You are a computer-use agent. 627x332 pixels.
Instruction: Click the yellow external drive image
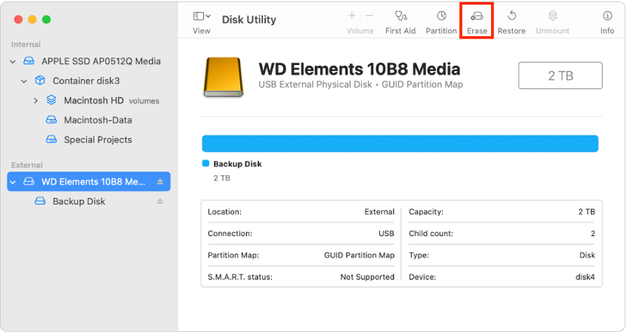pyautogui.click(x=223, y=77)
